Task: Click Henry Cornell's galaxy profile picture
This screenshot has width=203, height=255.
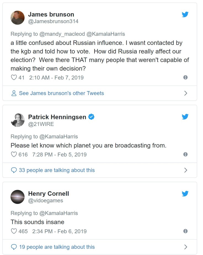Action: click(18, 197)
